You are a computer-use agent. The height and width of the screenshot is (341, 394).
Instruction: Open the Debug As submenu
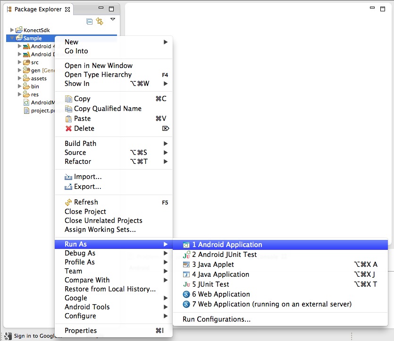click(114, 253)
